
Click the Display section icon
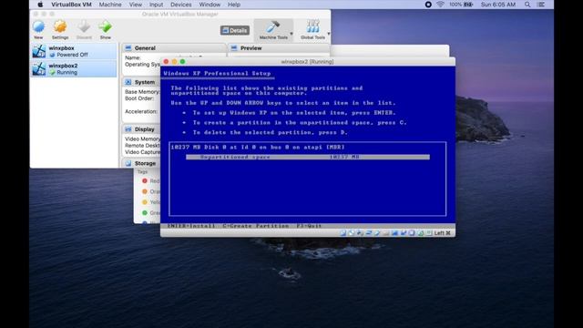[x=128, y=129]
